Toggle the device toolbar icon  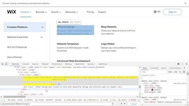tap(6, 64)
